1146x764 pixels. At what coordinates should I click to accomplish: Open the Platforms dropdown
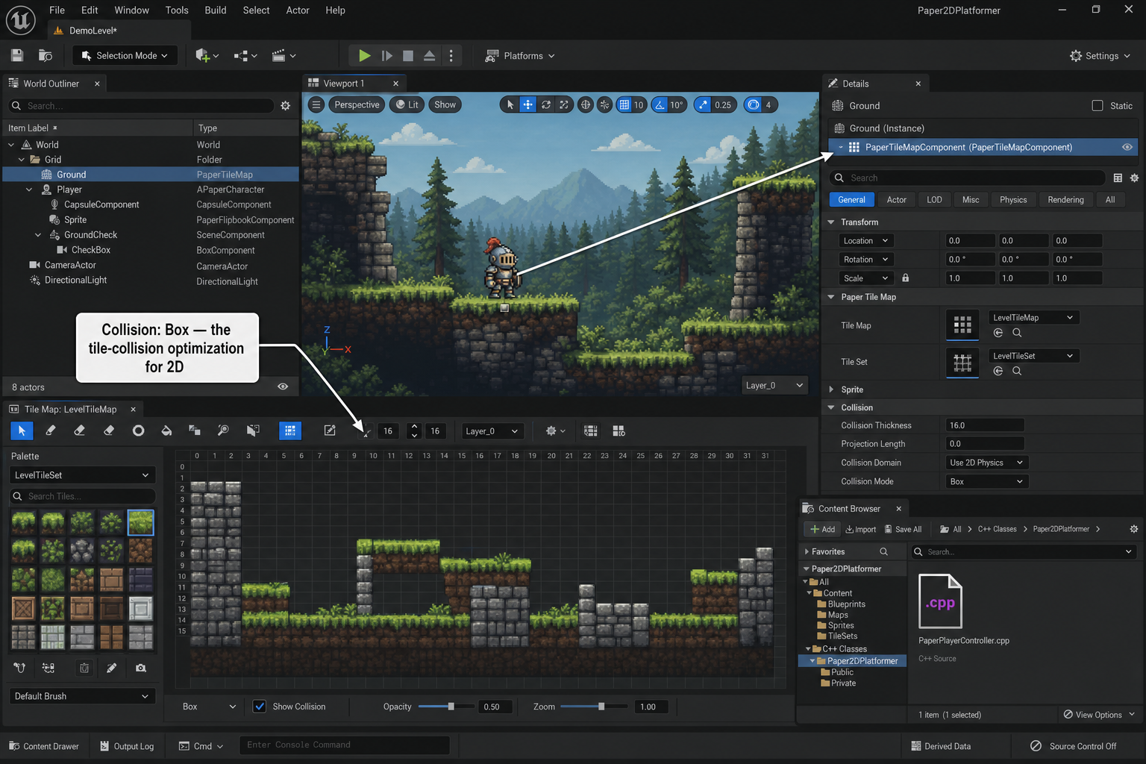(520, 55)
